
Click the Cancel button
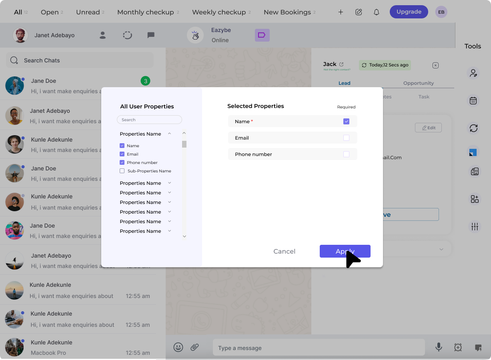tap(285, 251)
